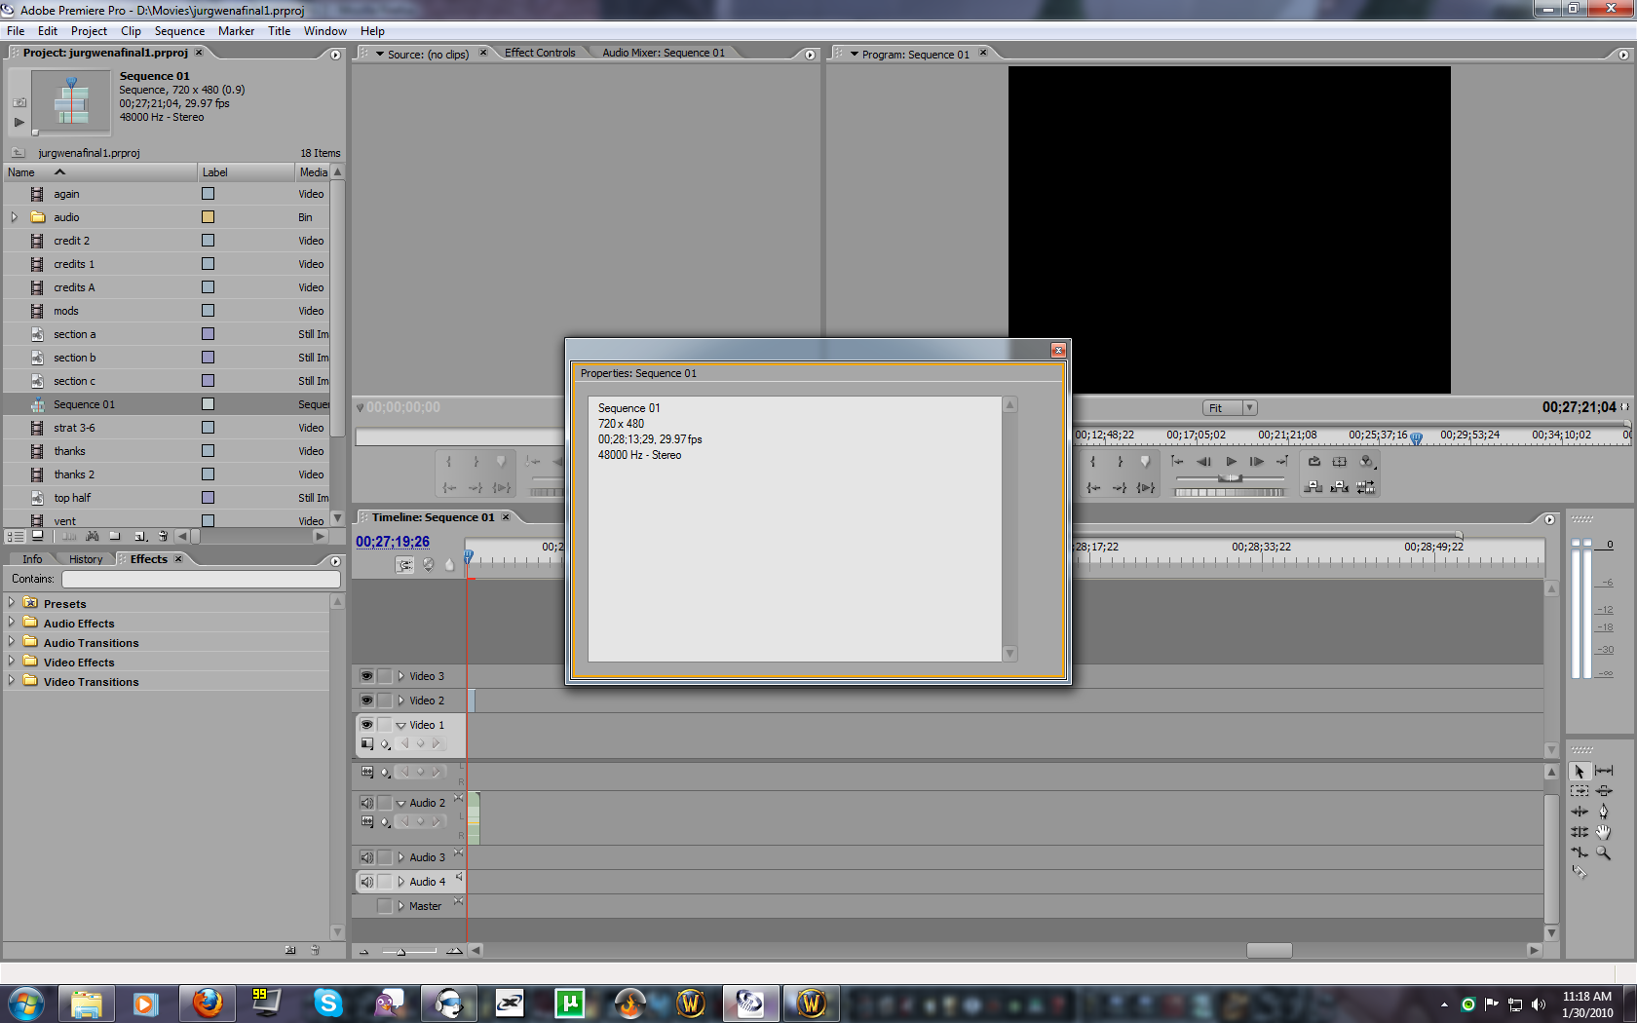1637x1023 pixels.
Task: Open the Marker menu
Action: (x=237, y=31)
